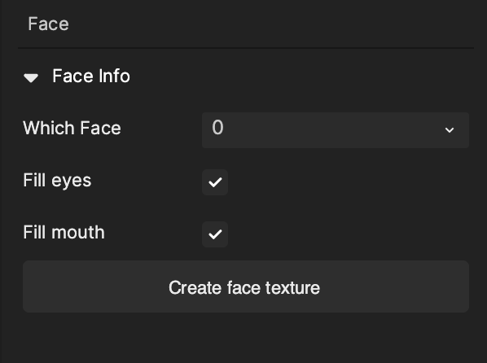This screenshot has width=487, height=363.
Task: Click Create face texture button
Action: click(246, 286)
